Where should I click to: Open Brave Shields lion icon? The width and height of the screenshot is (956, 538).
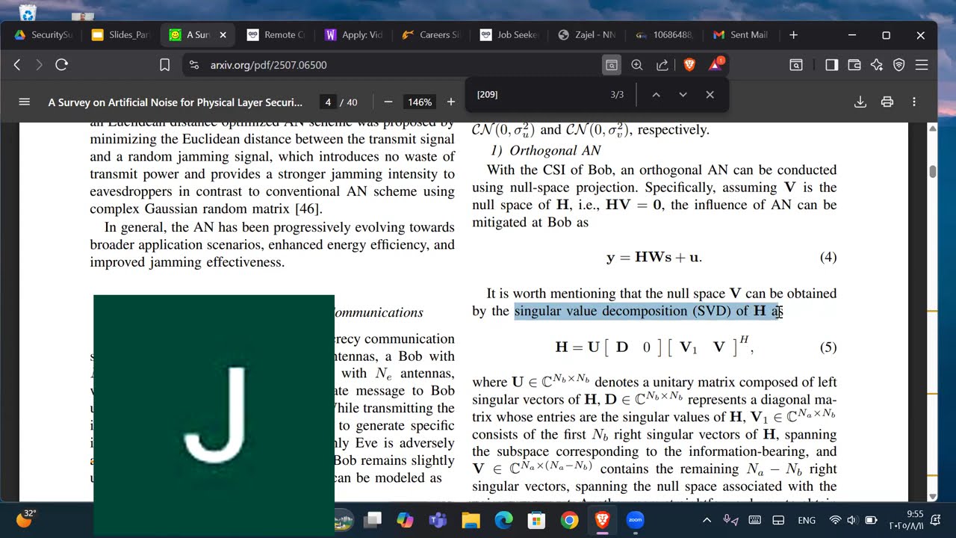[689, 65]
